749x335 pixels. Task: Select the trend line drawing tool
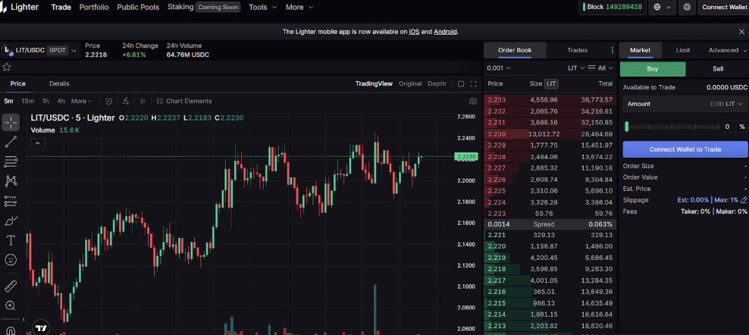click(11, 142)
